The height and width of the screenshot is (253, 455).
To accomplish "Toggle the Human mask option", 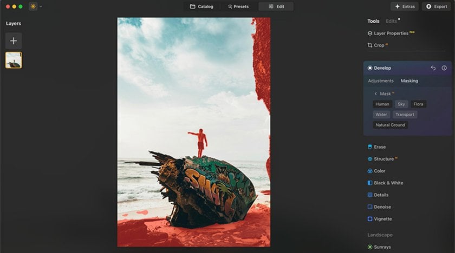I will [x=382, y=104].
